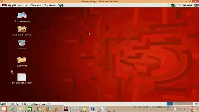Open the green Store app in taskbar

[x=30, y=109]
